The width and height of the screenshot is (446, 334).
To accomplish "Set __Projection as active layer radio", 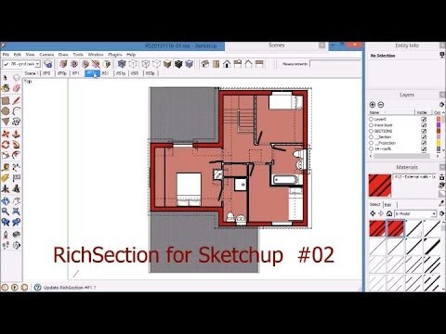I will (x=371, y=143).
